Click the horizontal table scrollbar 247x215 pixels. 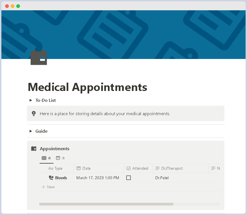click(x=106, y=204)
